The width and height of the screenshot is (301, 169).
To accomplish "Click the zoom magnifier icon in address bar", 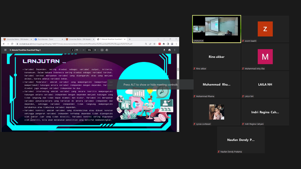I will coord(146,44).
